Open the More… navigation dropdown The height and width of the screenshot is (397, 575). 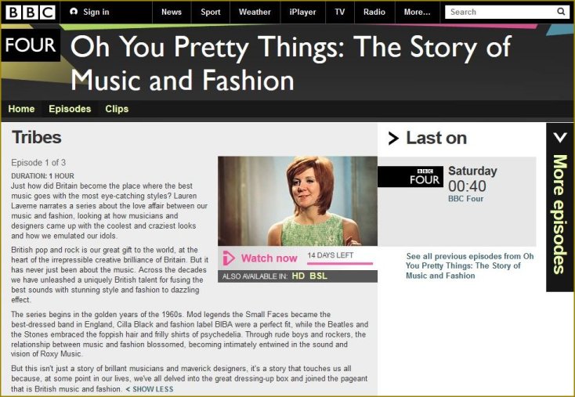pos(417,12)
